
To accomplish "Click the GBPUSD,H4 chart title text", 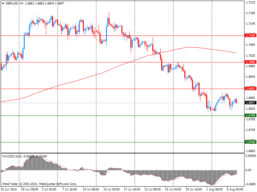I will tap(14, 3).
